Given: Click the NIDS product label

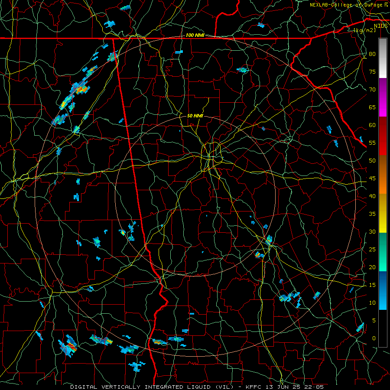Looking at the screenshot, I should pyautogui.click(x=381, y=26).
